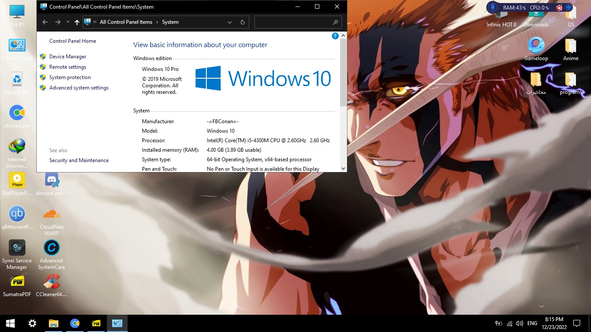
Task: Go forward in Control Panel navigation
Action: 58,22
